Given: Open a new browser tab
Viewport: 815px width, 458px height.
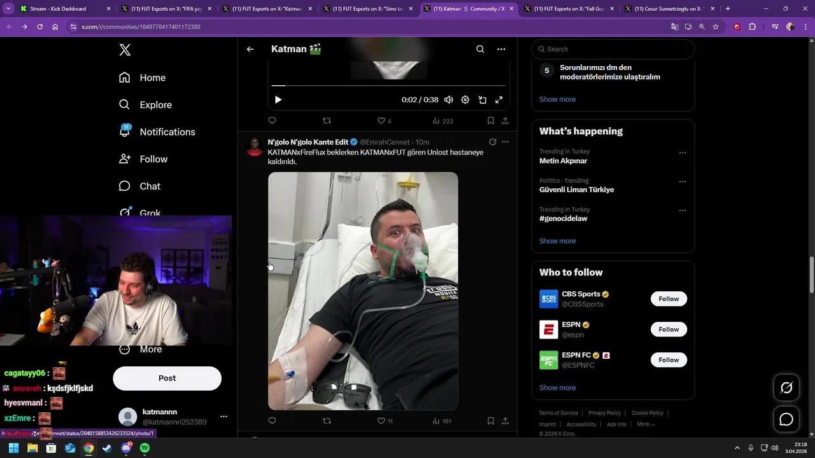Looking at the screenshot, I should pos(728,9).
